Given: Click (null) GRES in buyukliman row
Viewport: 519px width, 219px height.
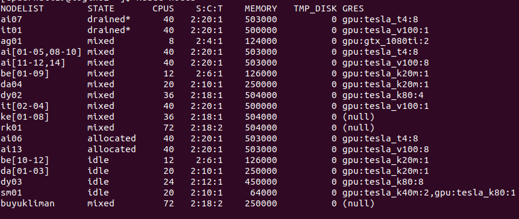Looking at the screenshot, I should (x=359, y=203).
